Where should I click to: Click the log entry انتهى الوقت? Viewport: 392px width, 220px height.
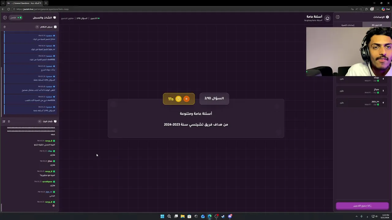tap(30, 89)
